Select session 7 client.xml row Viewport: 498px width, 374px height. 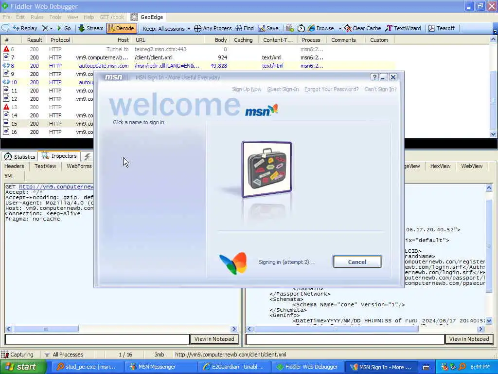(197, 57)
